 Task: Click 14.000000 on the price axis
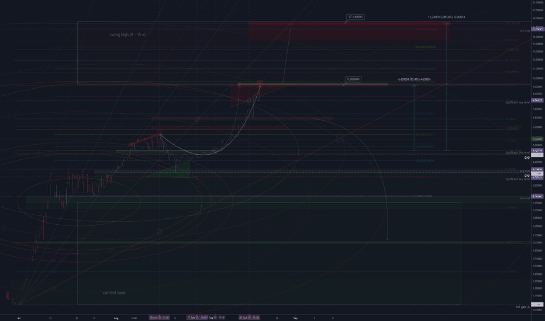pyautogui.click(x=537, y=44)
